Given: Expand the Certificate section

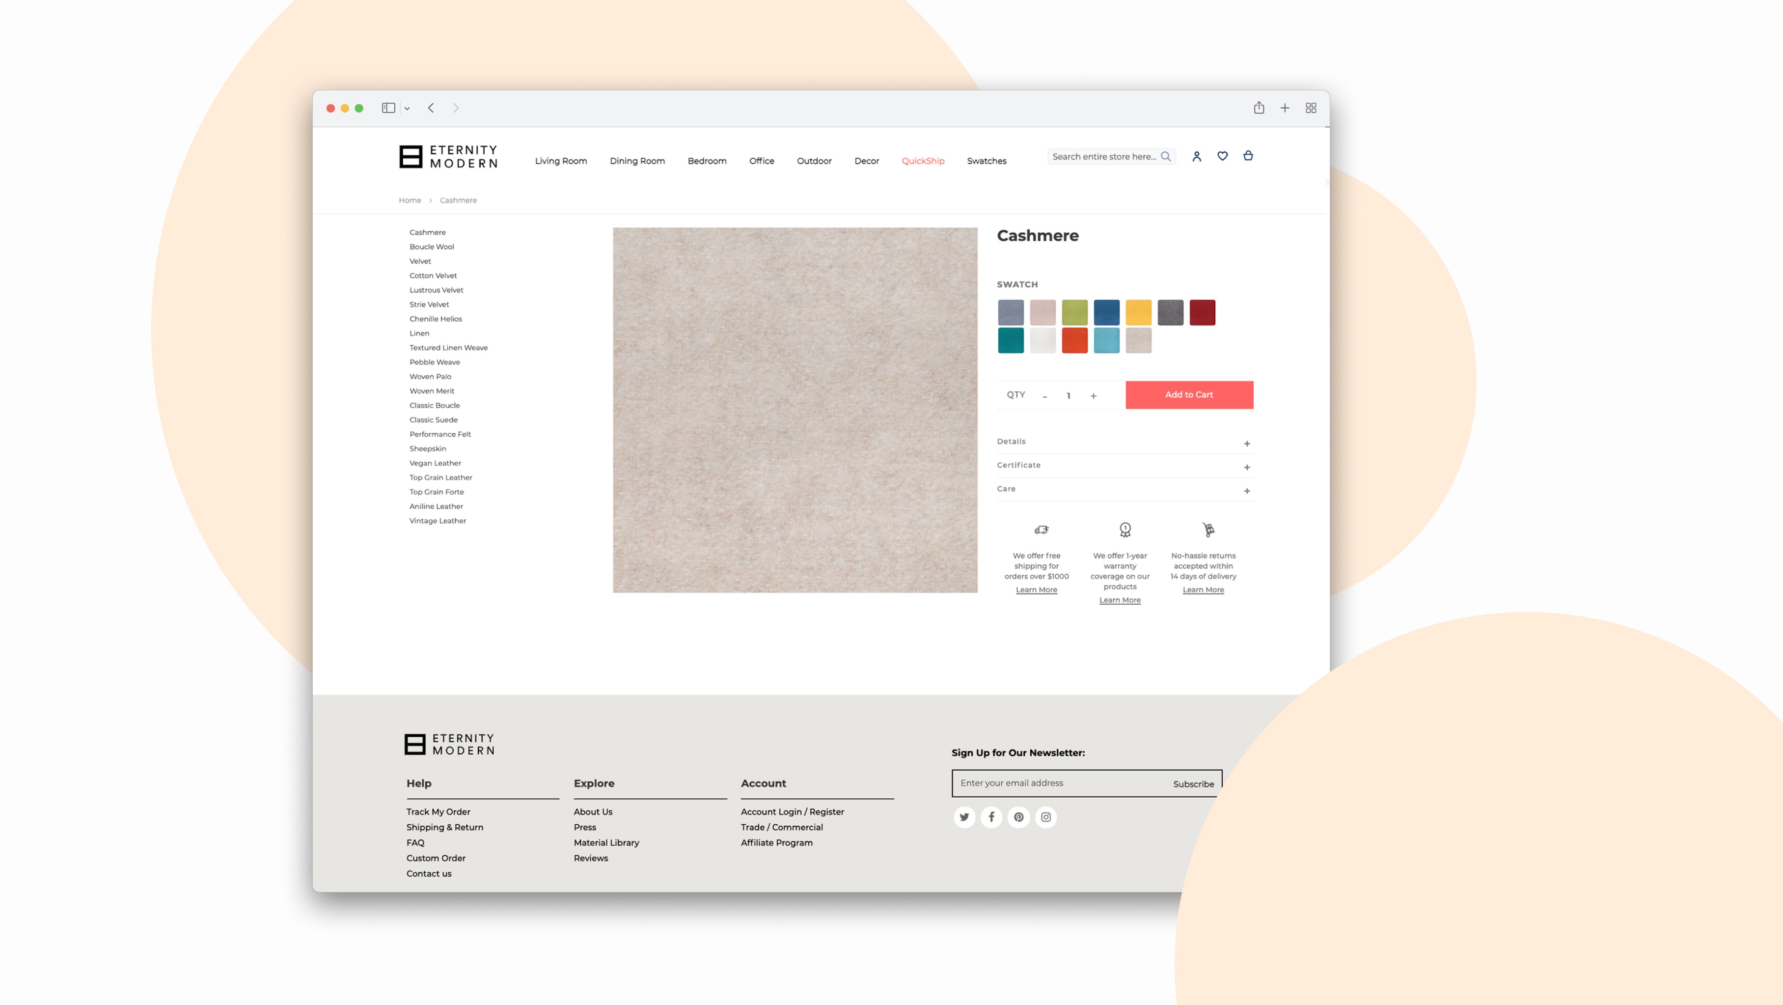Looking at the screenshot, I should [x=1125, y=466].
